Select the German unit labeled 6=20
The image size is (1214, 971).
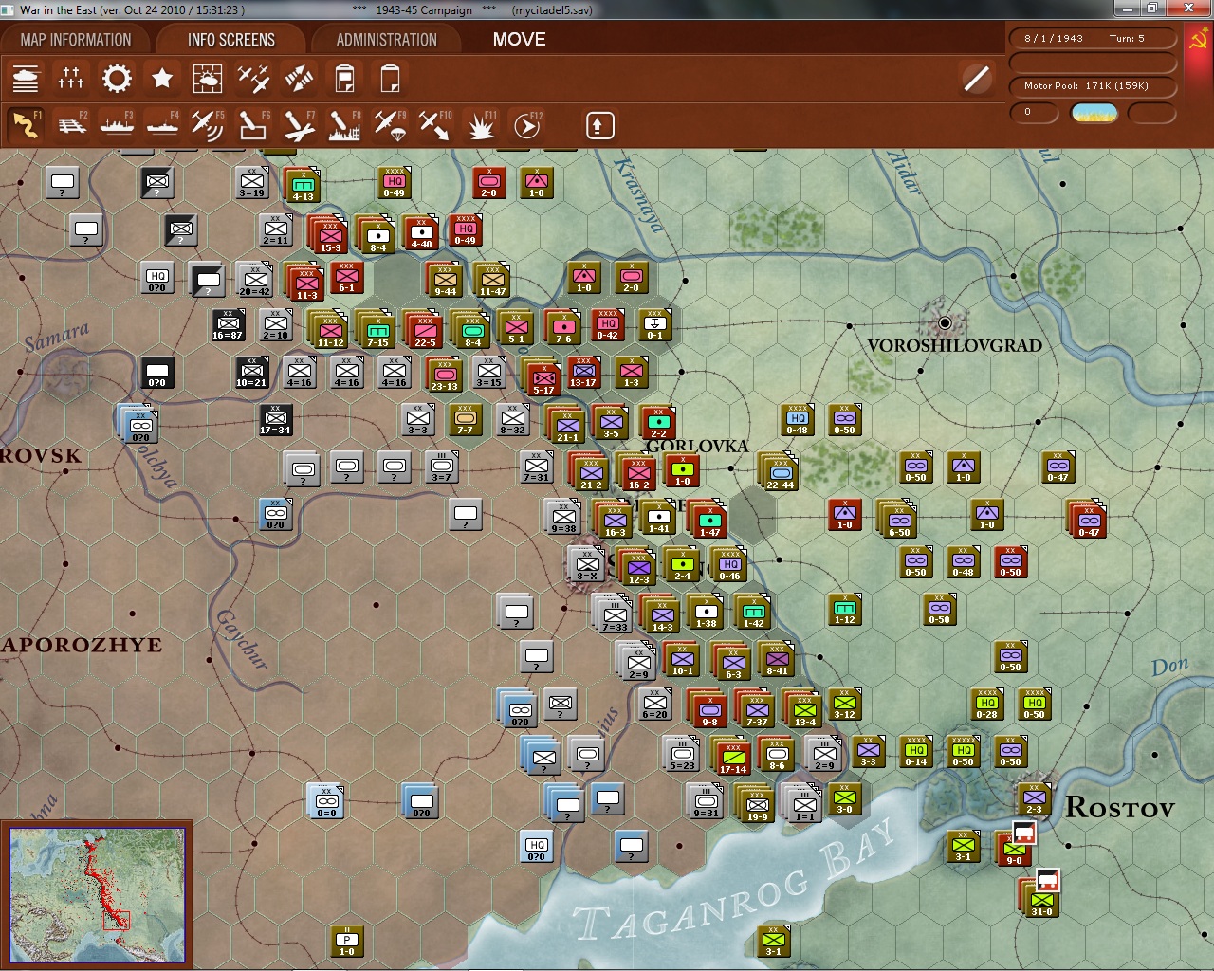(654, 703)
